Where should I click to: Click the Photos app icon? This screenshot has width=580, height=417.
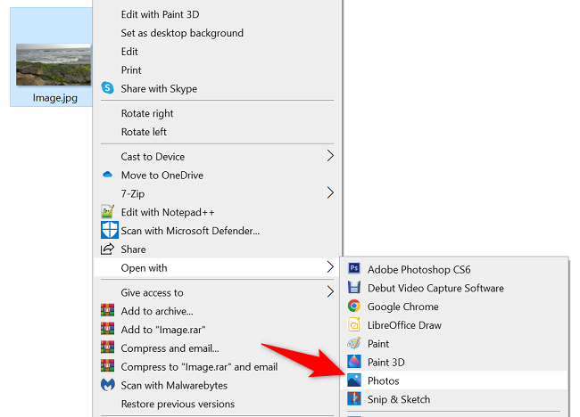coord(354,381)
